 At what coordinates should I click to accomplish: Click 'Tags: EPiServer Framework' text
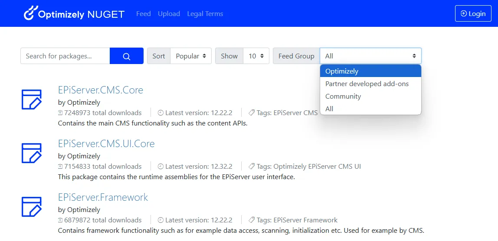[x=297, y=220]
